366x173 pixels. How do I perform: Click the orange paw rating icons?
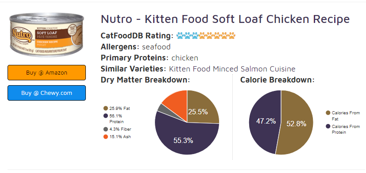coord(217,35)
